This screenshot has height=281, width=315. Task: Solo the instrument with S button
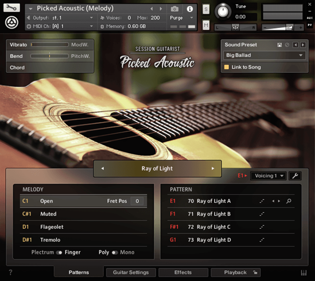coord(206,9)
